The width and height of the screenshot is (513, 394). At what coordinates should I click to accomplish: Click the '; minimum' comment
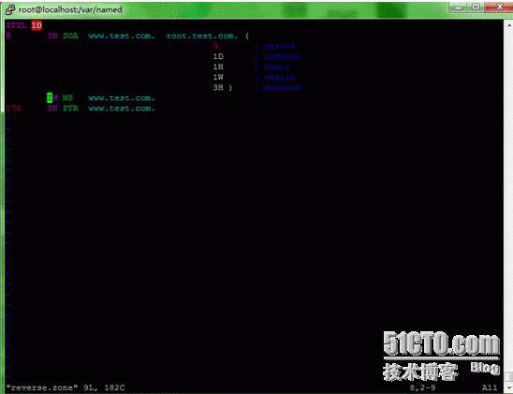[x=277, y=88]
